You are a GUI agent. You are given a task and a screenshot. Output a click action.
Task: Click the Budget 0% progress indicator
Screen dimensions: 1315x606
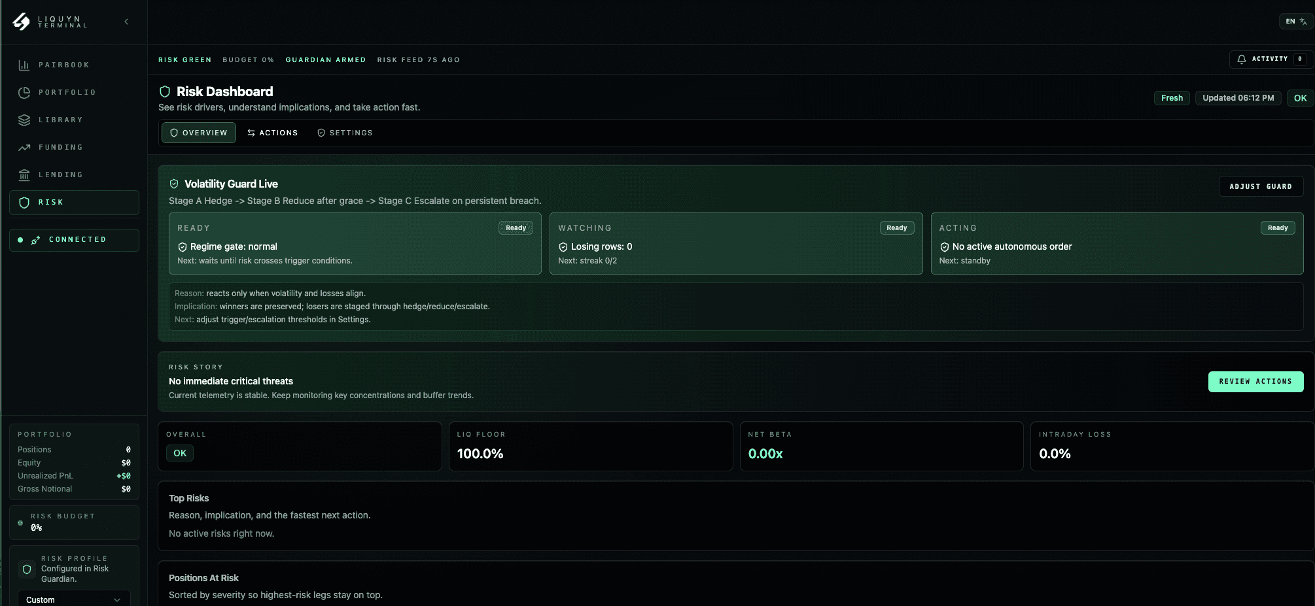248,59
